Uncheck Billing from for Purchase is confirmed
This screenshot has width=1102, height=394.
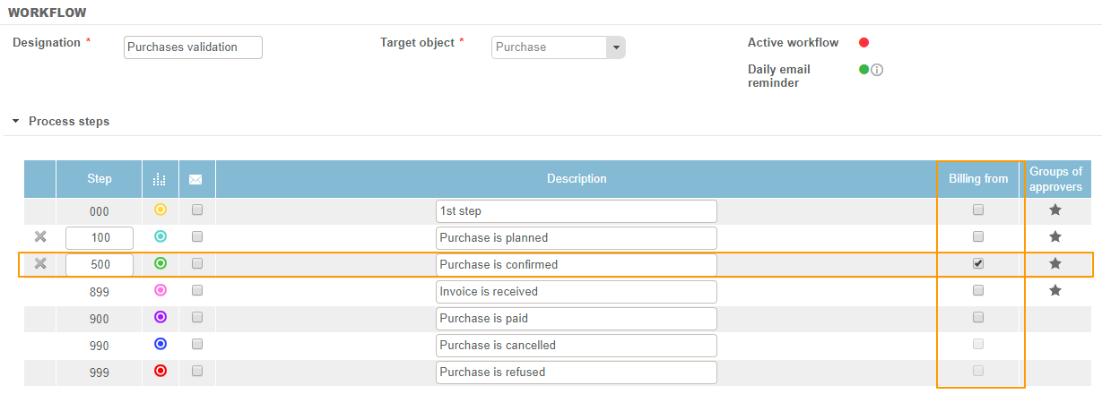point(978,264)
